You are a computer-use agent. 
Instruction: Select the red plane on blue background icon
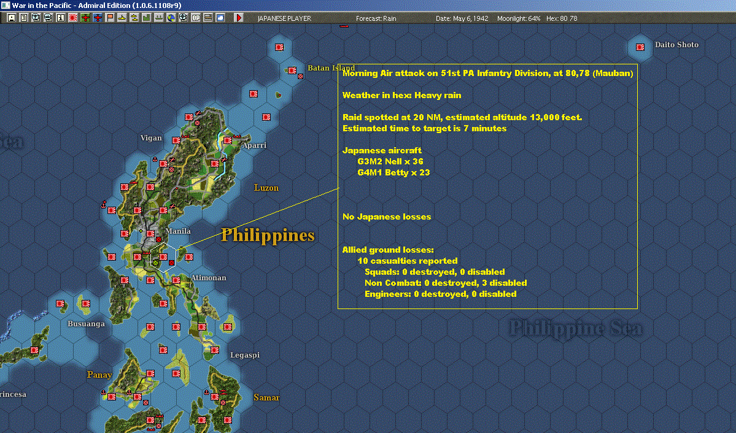click(98, 18)
